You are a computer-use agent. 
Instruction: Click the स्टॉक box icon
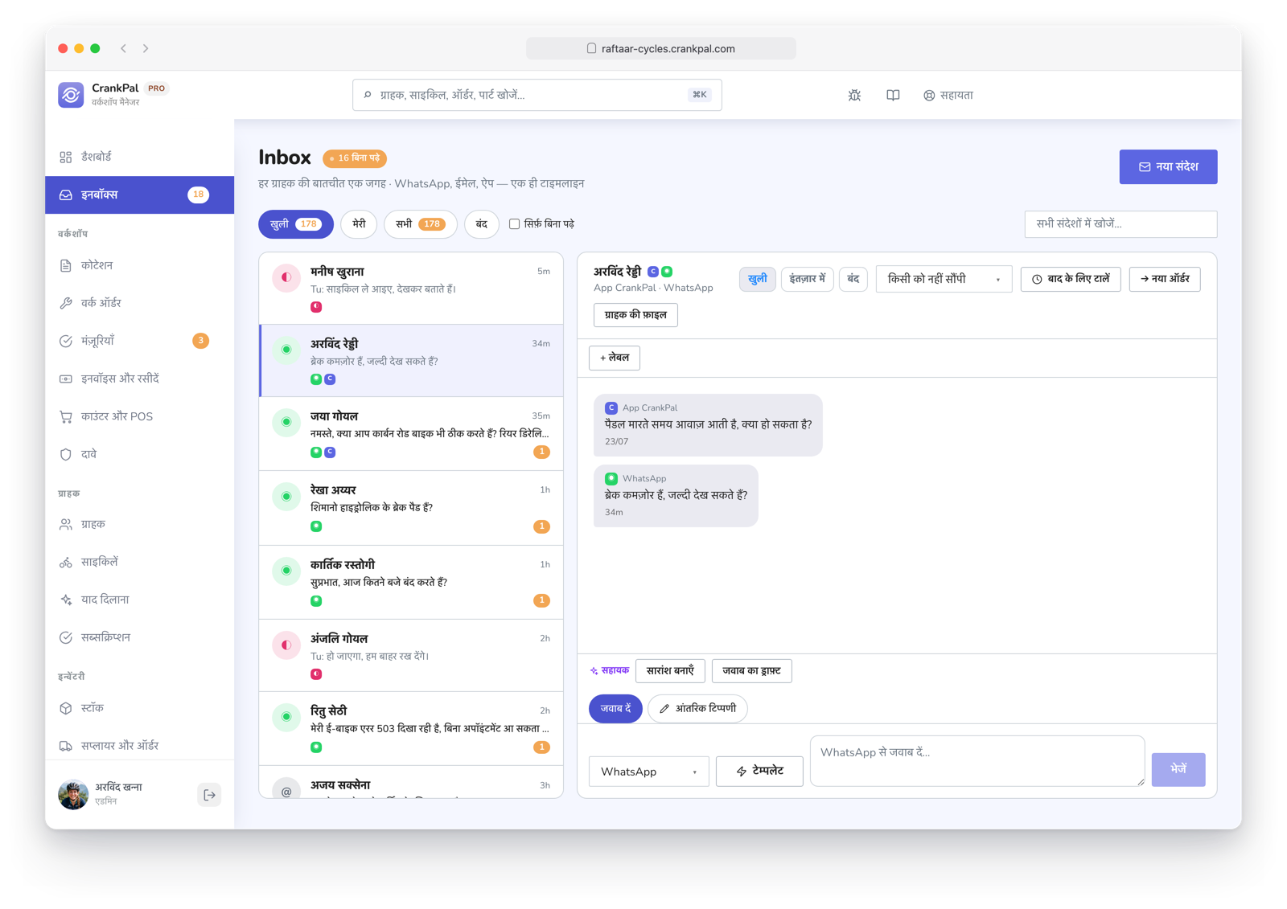click(x=66, y=708)
